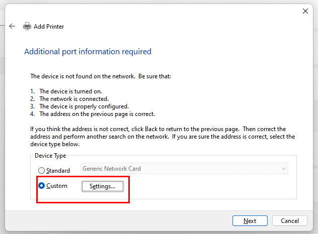Click the Custom option label text
The image size is (318, 234).
click(56, 186)
